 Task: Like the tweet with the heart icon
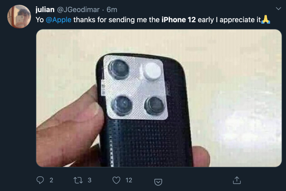(x=117, y=180)
